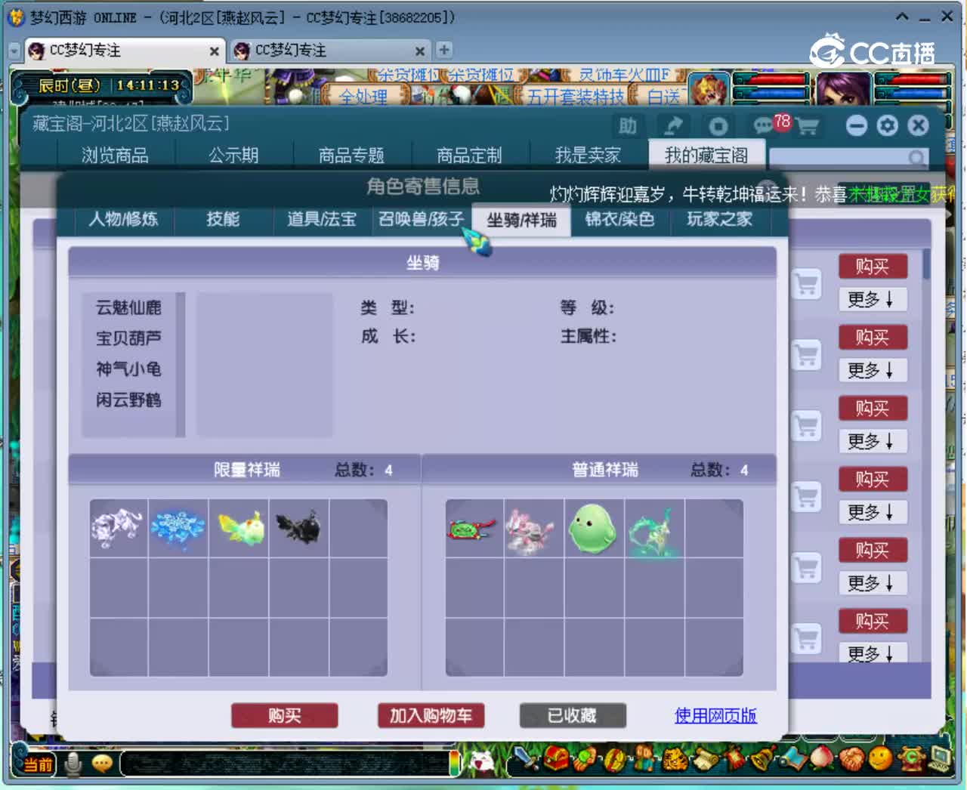Viewport: 967px width, 790px height.
Task: Select mount 云魅仙鹿 in list
Action: pos(128,307)
